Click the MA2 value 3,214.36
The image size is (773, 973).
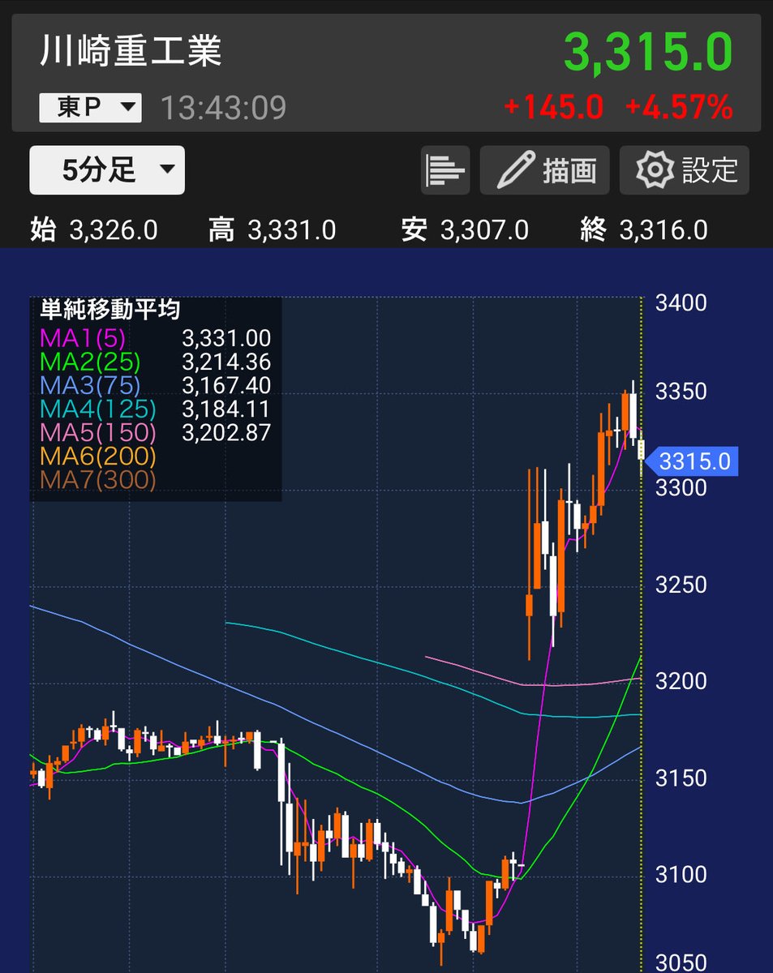pos(227,362)
